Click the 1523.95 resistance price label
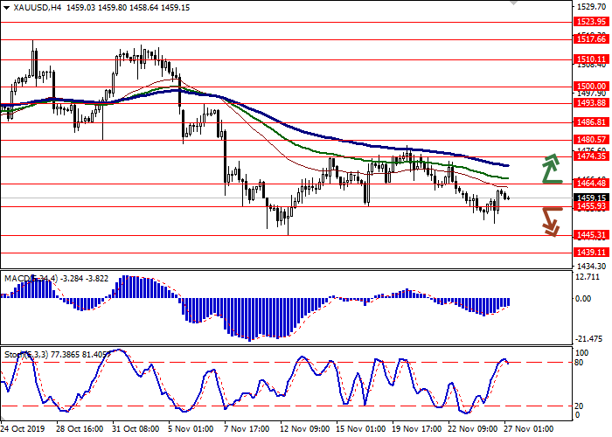612x437 pixels. (592, 21)
